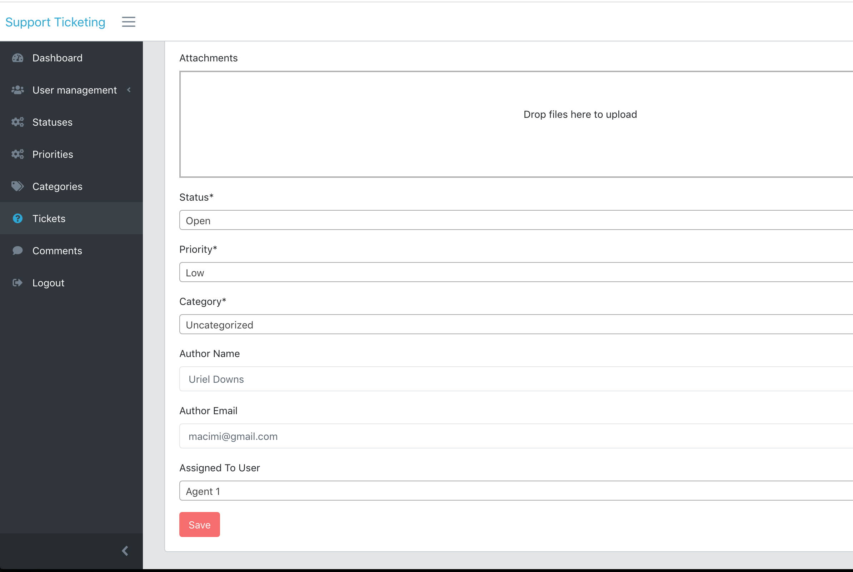Click the Tickets help icon
The width and height of the screenshot is (853, 572).
click(18, 218)
